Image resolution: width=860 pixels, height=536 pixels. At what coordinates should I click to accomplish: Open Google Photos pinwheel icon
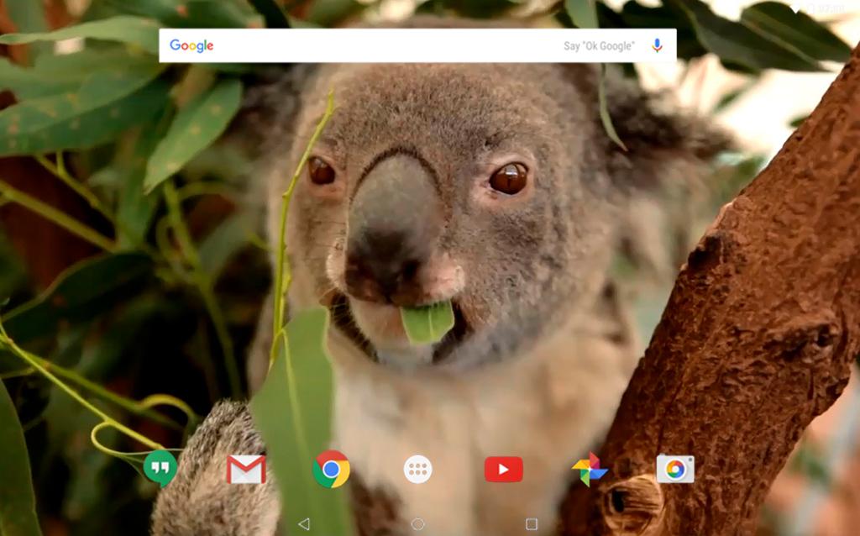click(590, 469)
